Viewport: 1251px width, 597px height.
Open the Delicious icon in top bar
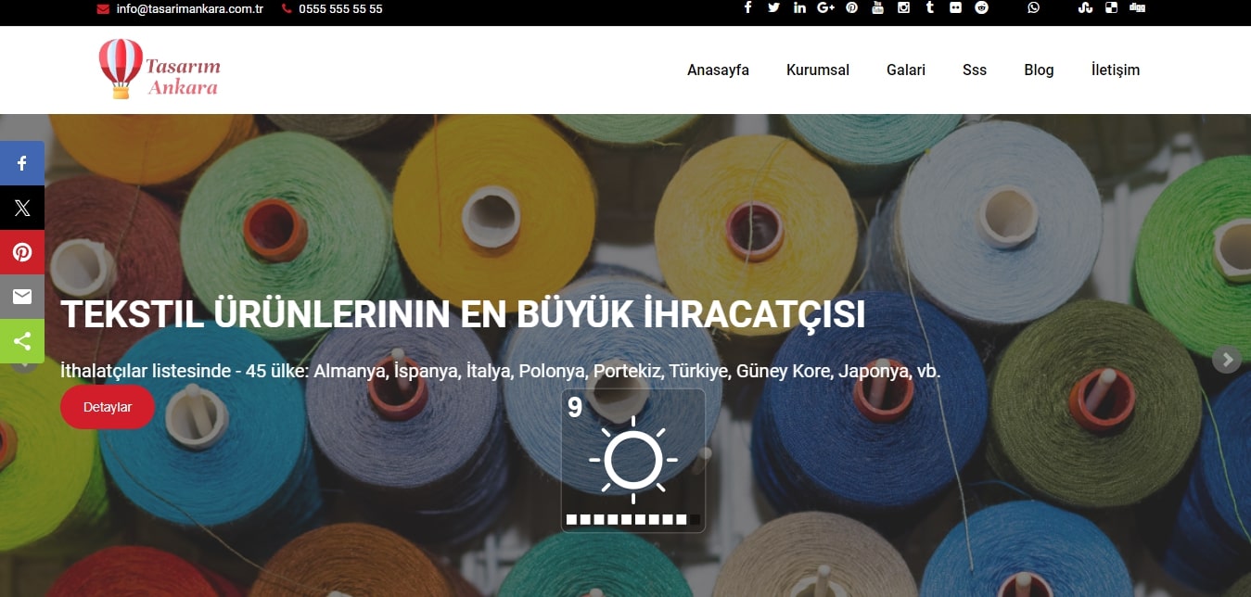1111,8
